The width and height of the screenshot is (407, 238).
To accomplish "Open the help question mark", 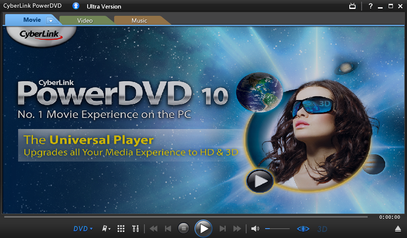I will tap(371, 6).
